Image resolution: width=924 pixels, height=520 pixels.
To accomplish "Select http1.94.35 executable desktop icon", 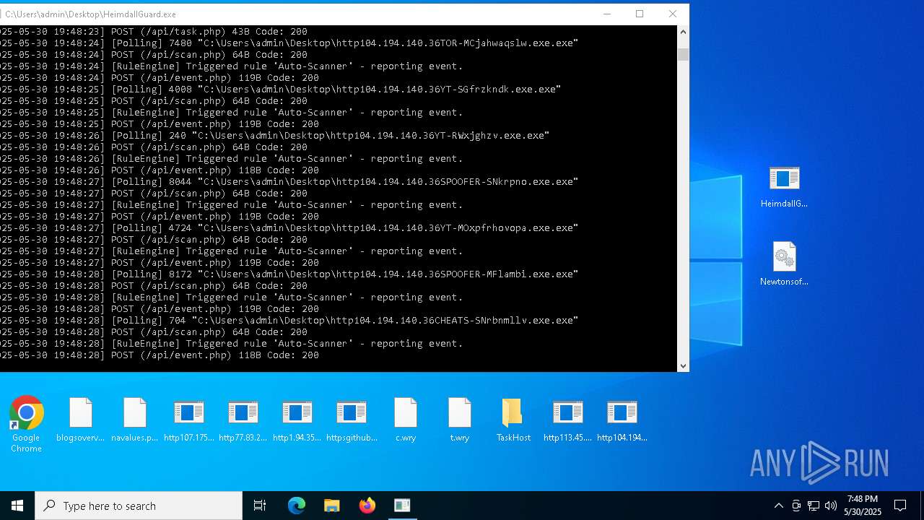I will coord(297,420).
